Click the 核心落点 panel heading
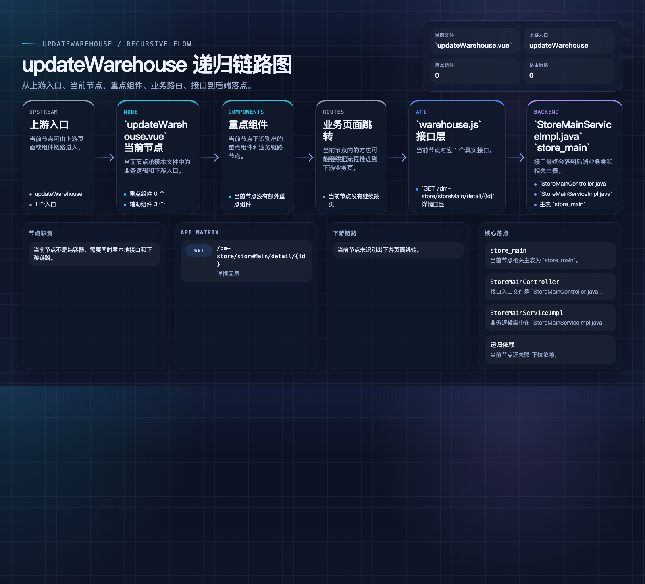The width and height of the screenshot is (645, 584). tap(496, 233)
